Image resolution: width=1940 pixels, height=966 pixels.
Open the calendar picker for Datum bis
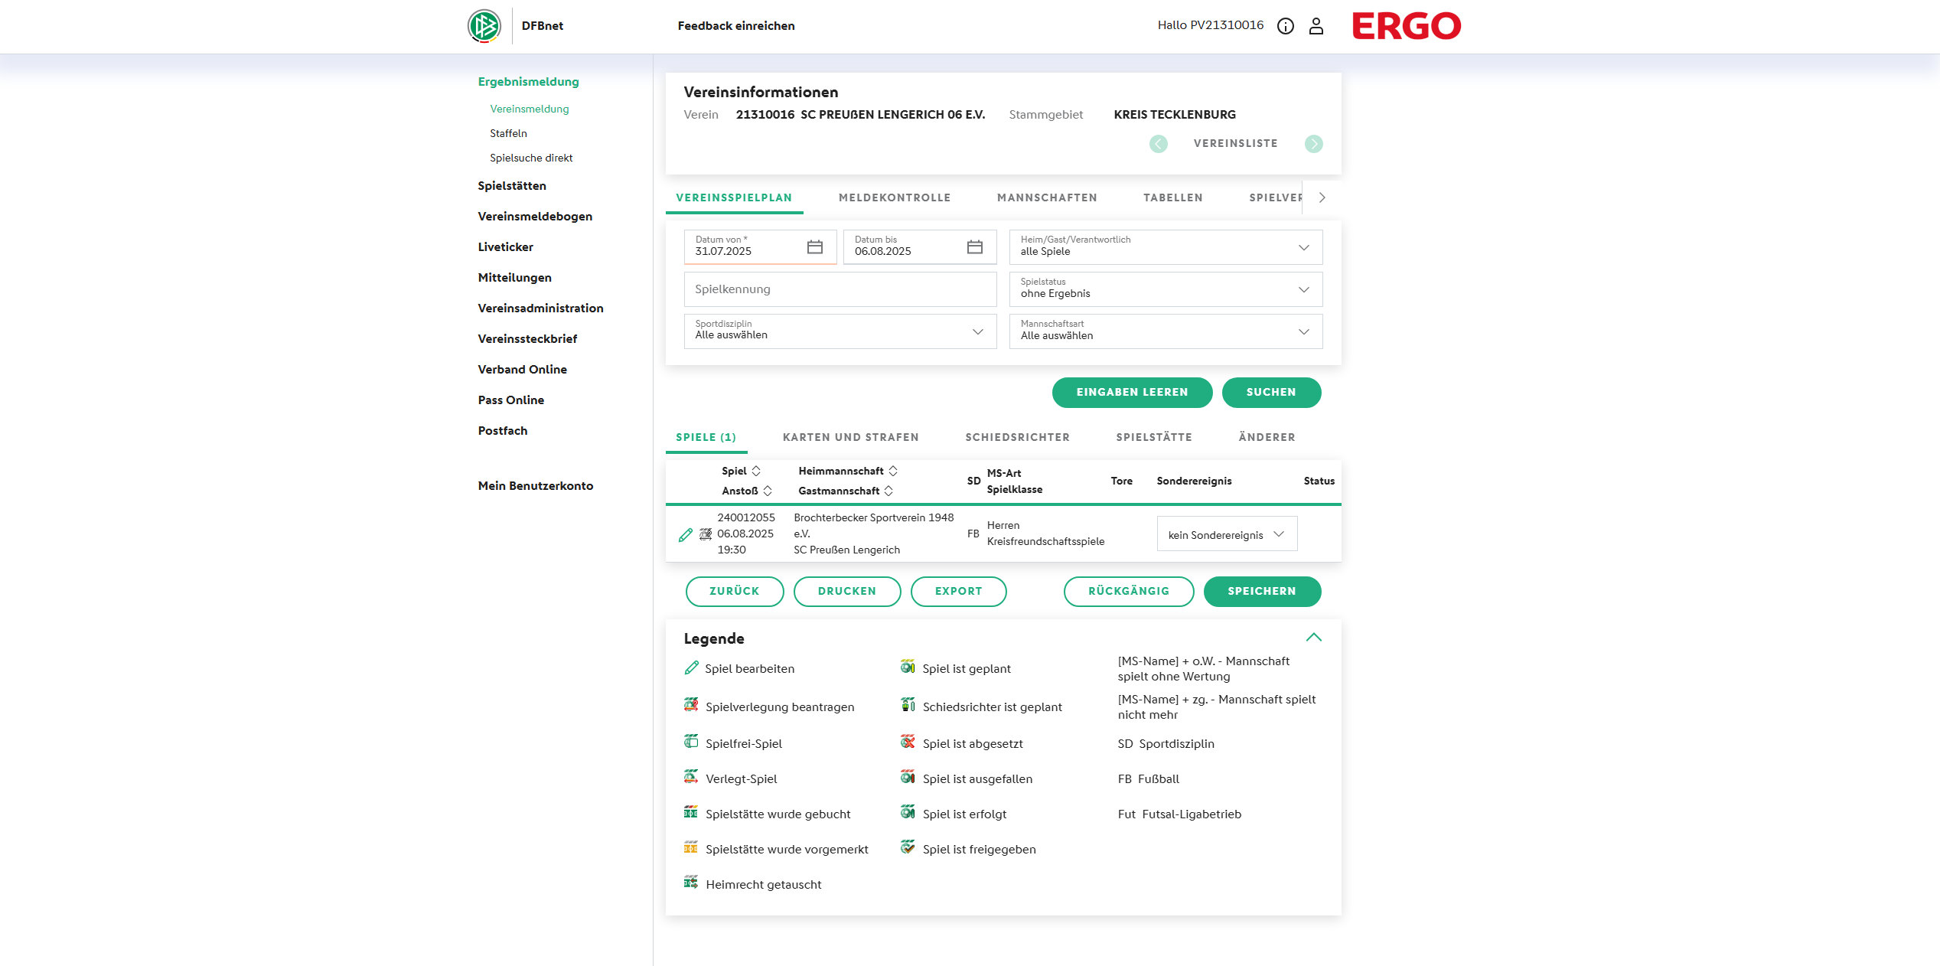[974, 247]
